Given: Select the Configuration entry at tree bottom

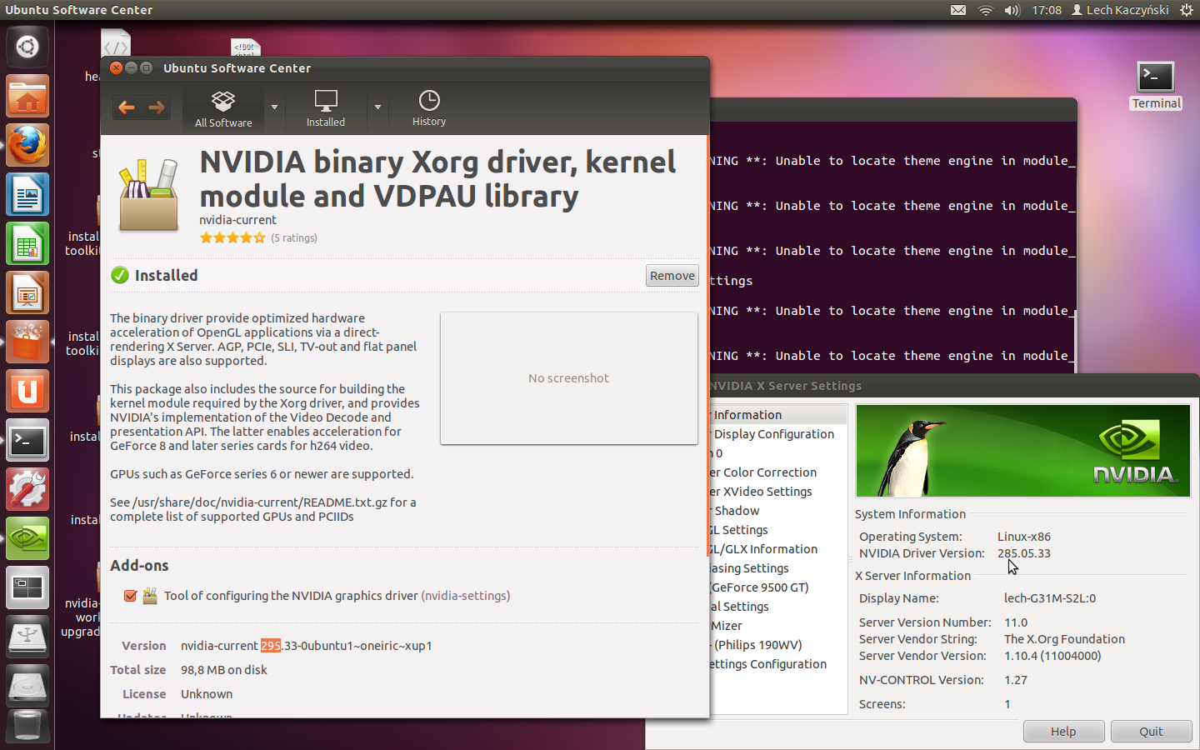Looking at the screenshot, I should click(x=768, y=664).
